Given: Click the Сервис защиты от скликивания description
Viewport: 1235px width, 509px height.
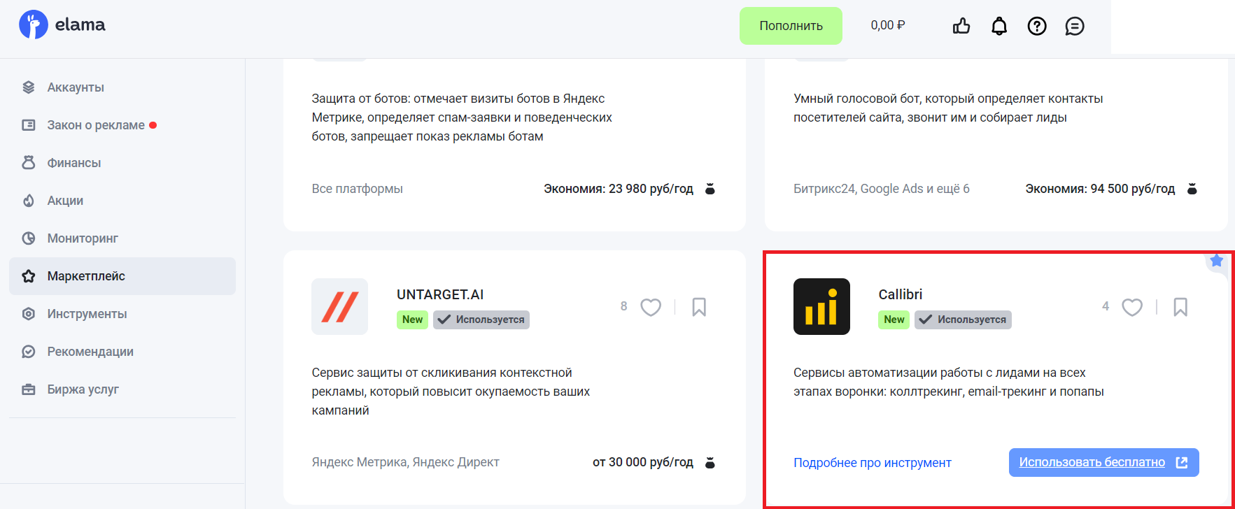Looking at the screenshot, I should point(451,392).
